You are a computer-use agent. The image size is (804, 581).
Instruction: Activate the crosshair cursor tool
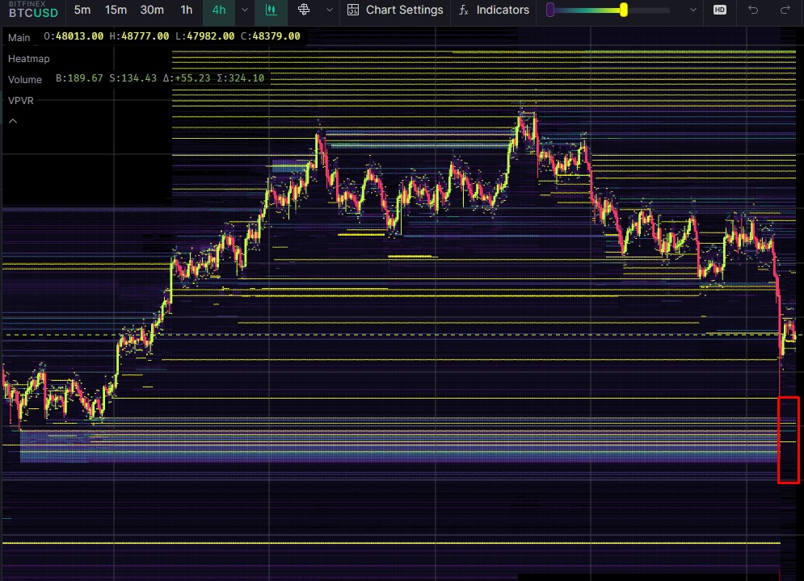coord(304,10)
